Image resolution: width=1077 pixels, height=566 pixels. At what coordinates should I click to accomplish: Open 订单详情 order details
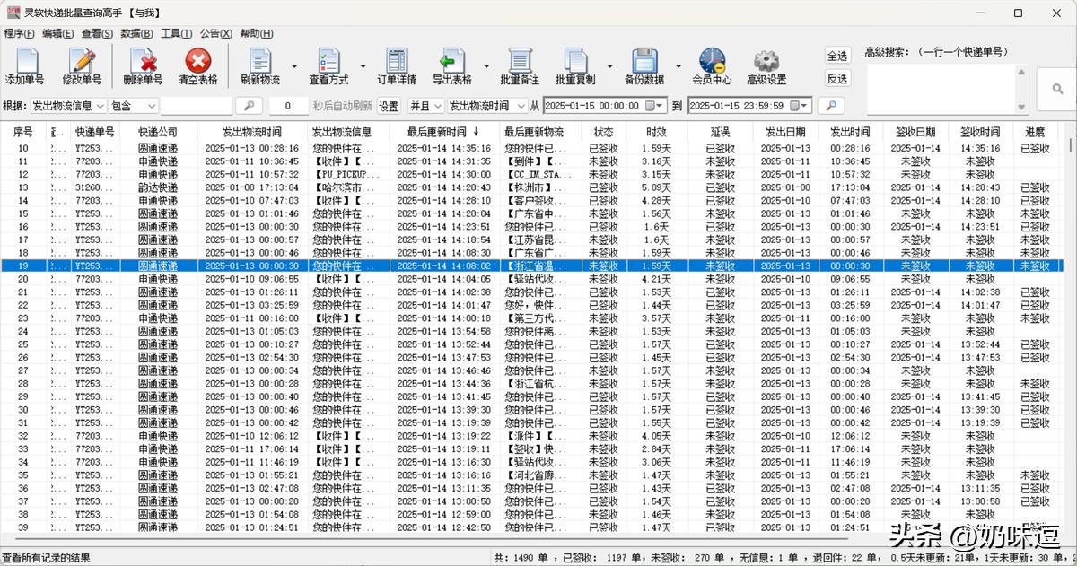tap(397, 63)
